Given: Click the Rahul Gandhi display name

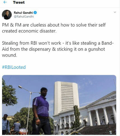Looking at the screenshot, I should [x=23, y=13].
